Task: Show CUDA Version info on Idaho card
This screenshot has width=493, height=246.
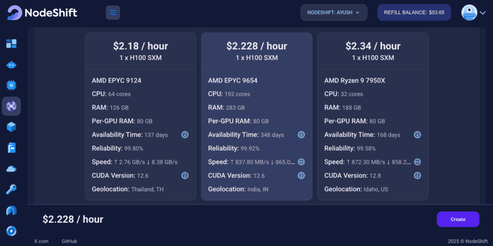Action: [417, 175]
